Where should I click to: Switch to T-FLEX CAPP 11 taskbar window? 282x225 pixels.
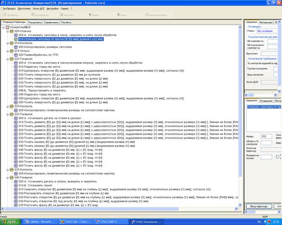tap(111, 222)
